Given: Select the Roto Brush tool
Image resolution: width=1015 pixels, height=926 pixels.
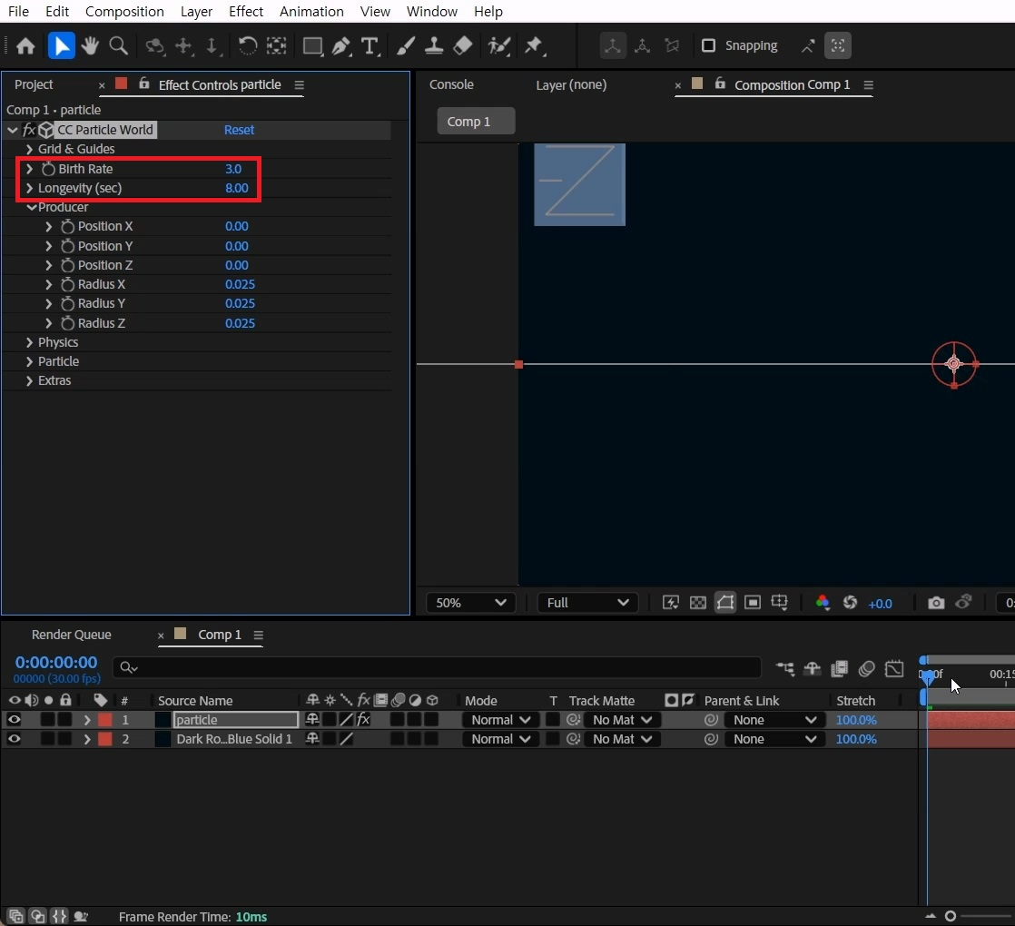Looking at the screenshot, I should (499, 46).
